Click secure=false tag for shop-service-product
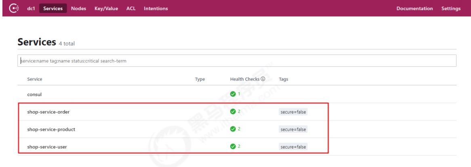Screen dimensions: 471x167 (x=293, y=129)
